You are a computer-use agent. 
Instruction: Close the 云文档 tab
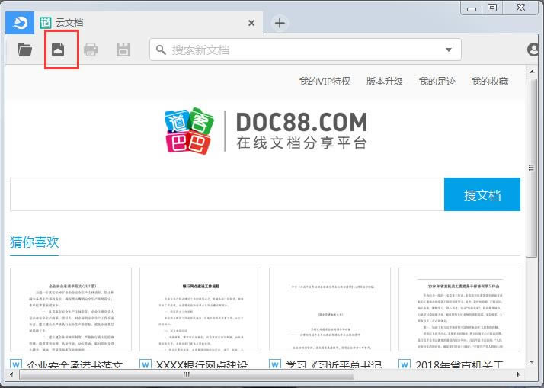(x=251, y=23)
